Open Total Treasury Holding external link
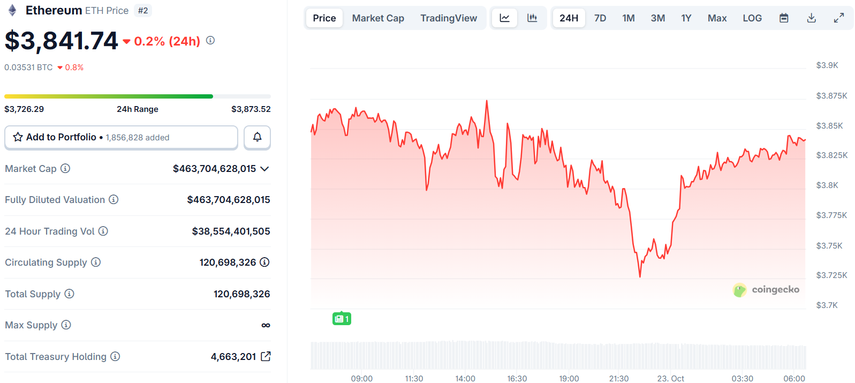Viewport: 855px width, 383px height. [x=266, y=356]
